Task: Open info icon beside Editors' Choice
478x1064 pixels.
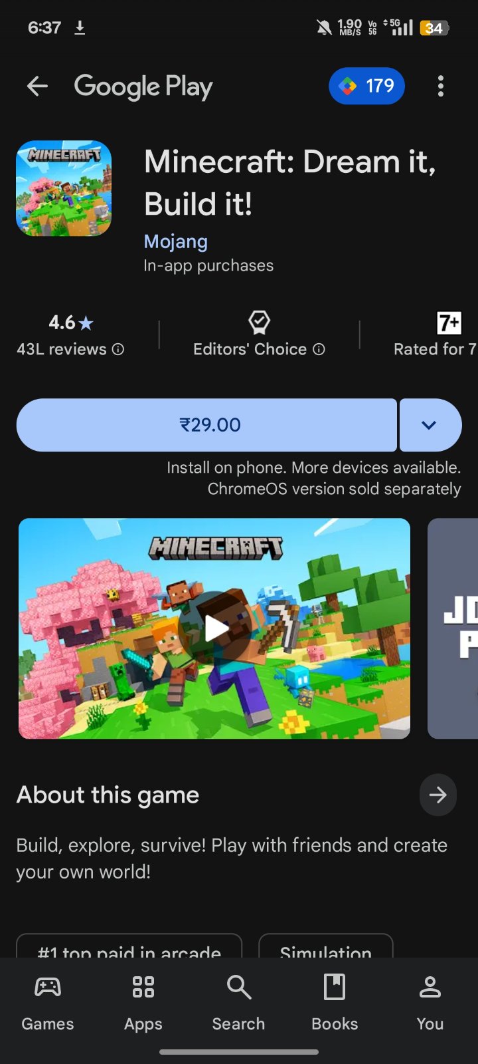Action: (x=319, y=349)
